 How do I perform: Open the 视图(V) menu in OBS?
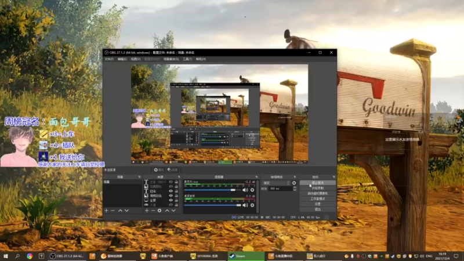pos(136,59)
